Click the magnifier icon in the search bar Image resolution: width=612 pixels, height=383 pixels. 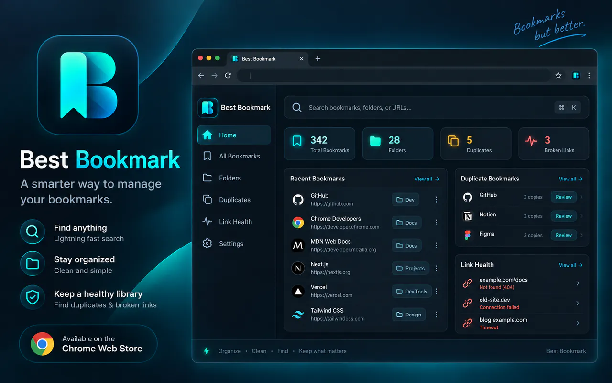(x=297, y=108)
